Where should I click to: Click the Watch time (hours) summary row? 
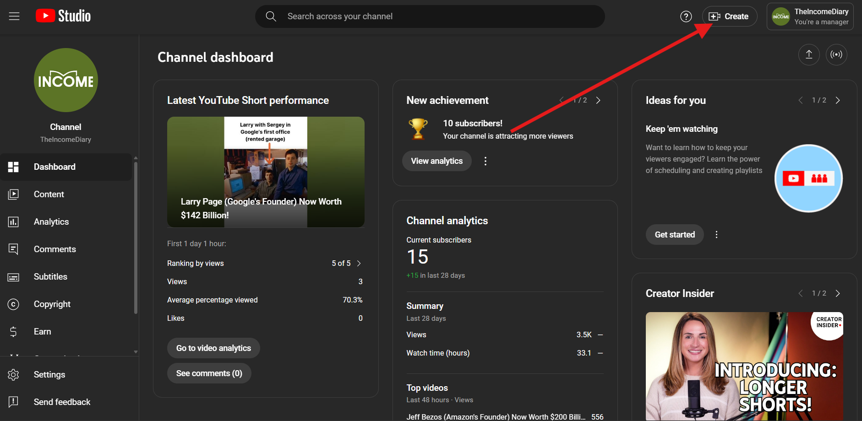[505, 353]
